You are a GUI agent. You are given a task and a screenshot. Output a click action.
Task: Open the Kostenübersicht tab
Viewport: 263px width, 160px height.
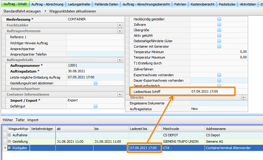pos(203,4)
